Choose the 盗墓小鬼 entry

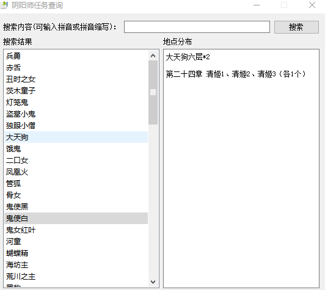coord(76,114)
